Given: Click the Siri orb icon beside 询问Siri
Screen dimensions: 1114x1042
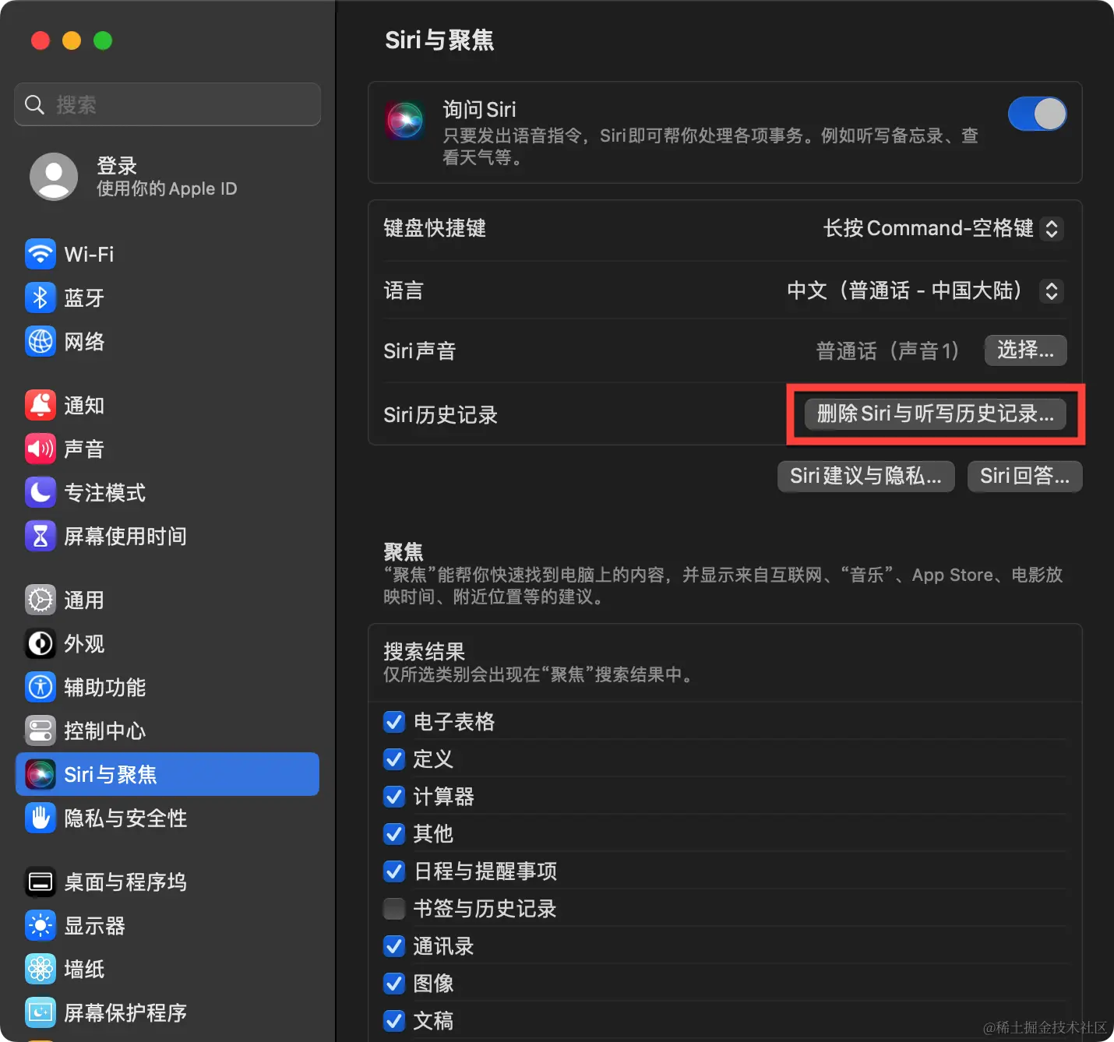Looking at the screenshot, I should 405,121.
